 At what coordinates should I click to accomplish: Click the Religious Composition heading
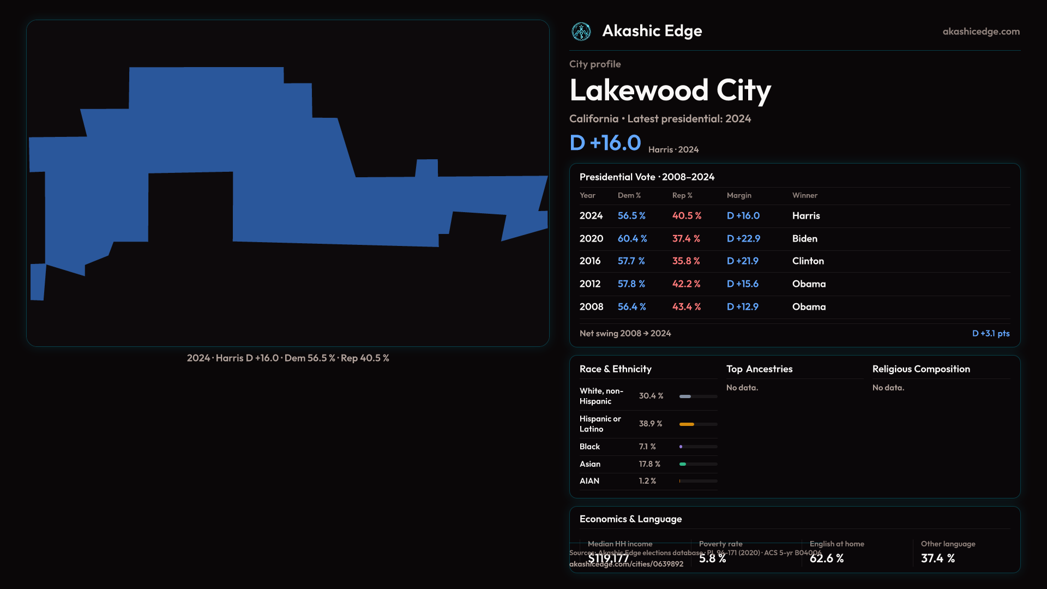pyautogui.click(x=920, y=369)
